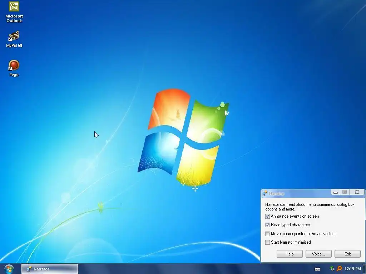366x274 pixels.
Task: Click the Help button in Narrator
Action: 290,254
